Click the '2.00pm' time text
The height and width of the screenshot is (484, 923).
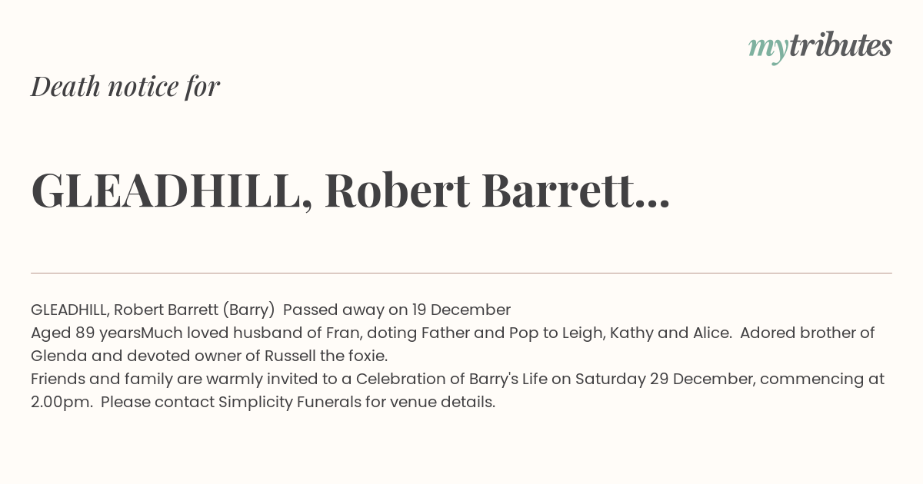(61, 403)
